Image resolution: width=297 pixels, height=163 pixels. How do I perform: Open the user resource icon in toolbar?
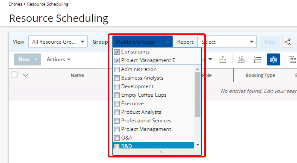tap(241, 59)
